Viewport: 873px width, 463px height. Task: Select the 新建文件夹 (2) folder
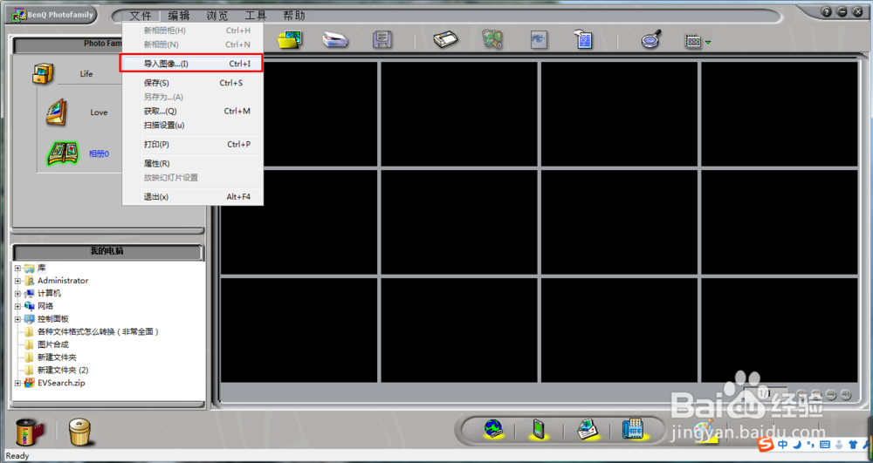[x=63, y=371]
